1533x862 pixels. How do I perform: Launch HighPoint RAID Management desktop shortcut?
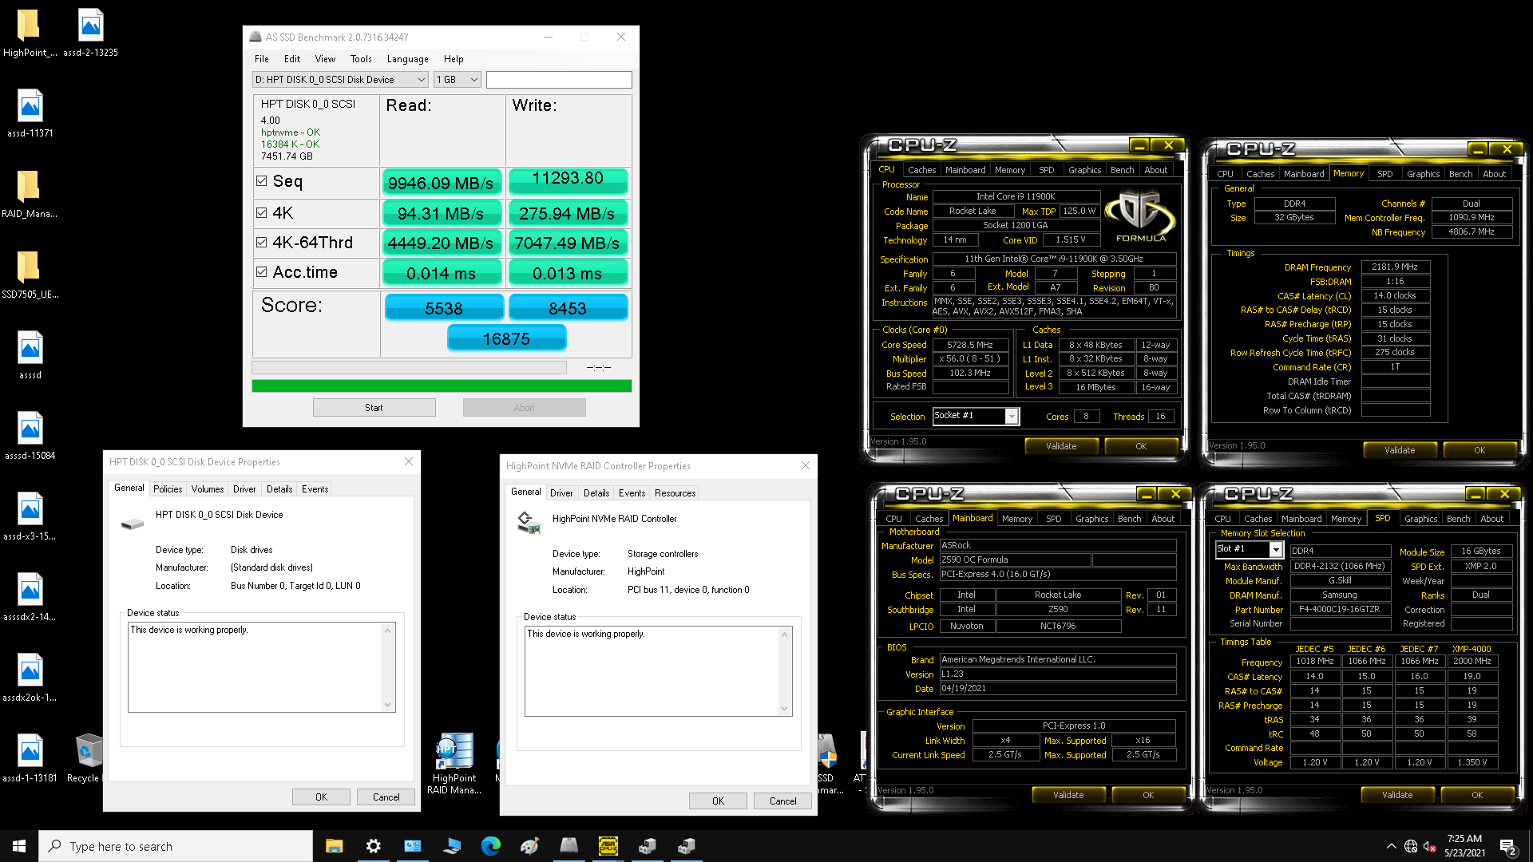pos(454,764)
